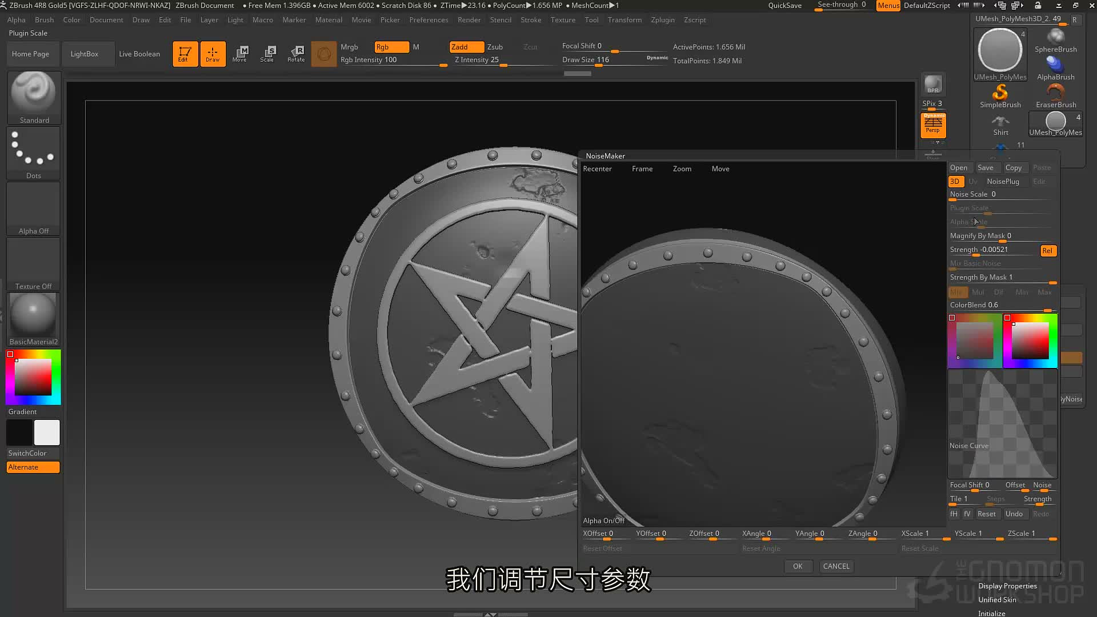The width and height of the screenshot is (1097, 617).
Task: Select the Scale transform tool
Action: tap(267, 54)
